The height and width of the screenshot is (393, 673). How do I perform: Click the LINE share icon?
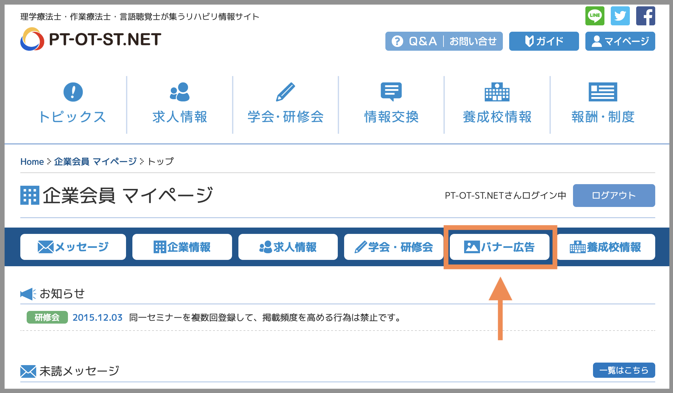595,16
